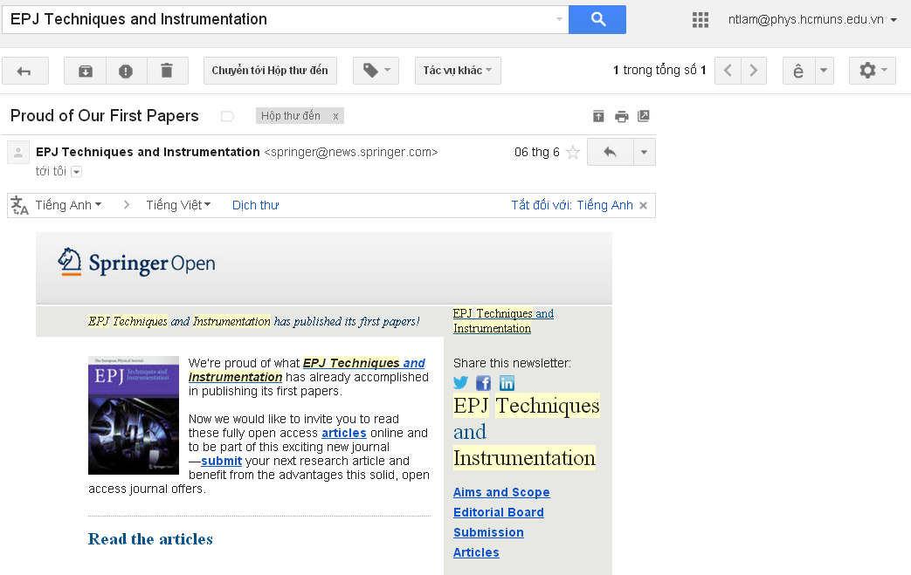The height and width of the screenshot is (575, 911).
Task: Click the subject 'Proud of Our First Papers'
Action: coord(105,116)
